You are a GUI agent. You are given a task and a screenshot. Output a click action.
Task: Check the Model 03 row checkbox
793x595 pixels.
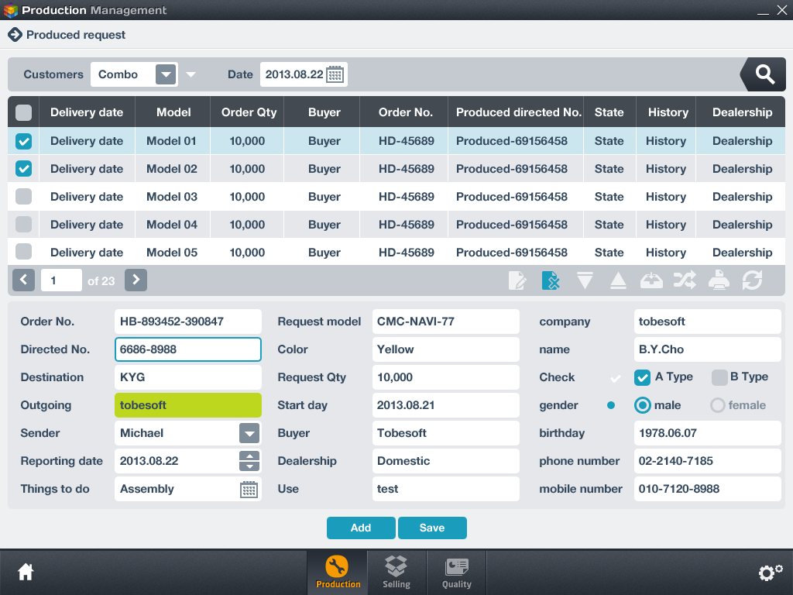23,196
